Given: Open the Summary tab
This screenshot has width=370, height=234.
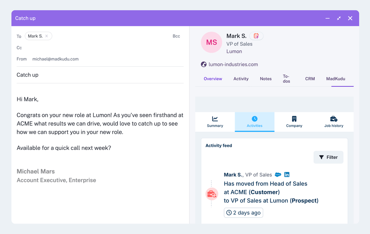Looking at the screenshot, I should [215, 122].
